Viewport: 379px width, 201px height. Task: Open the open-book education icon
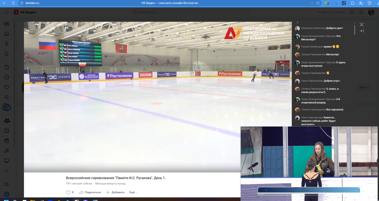(x=6, y=131)
